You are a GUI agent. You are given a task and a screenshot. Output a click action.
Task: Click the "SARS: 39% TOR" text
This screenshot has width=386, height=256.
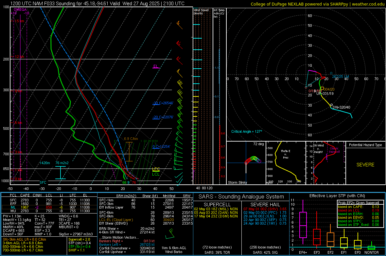click(x=217, y=252)
